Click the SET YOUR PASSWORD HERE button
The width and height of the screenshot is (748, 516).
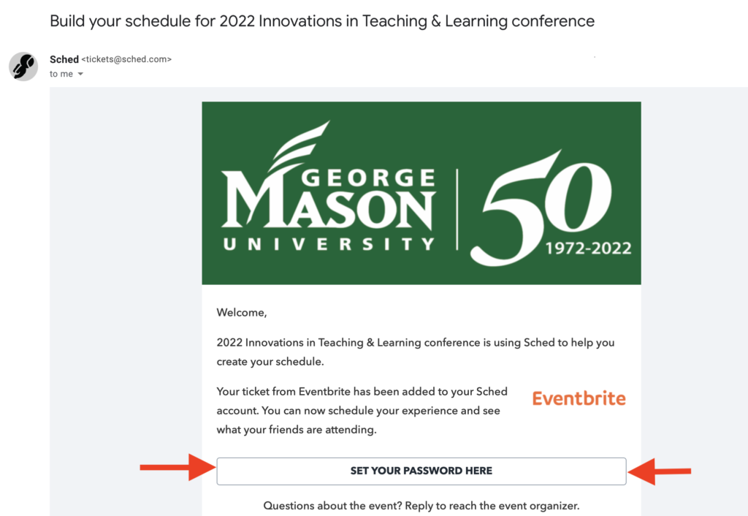pyautogui.click(x=421, y=471)
